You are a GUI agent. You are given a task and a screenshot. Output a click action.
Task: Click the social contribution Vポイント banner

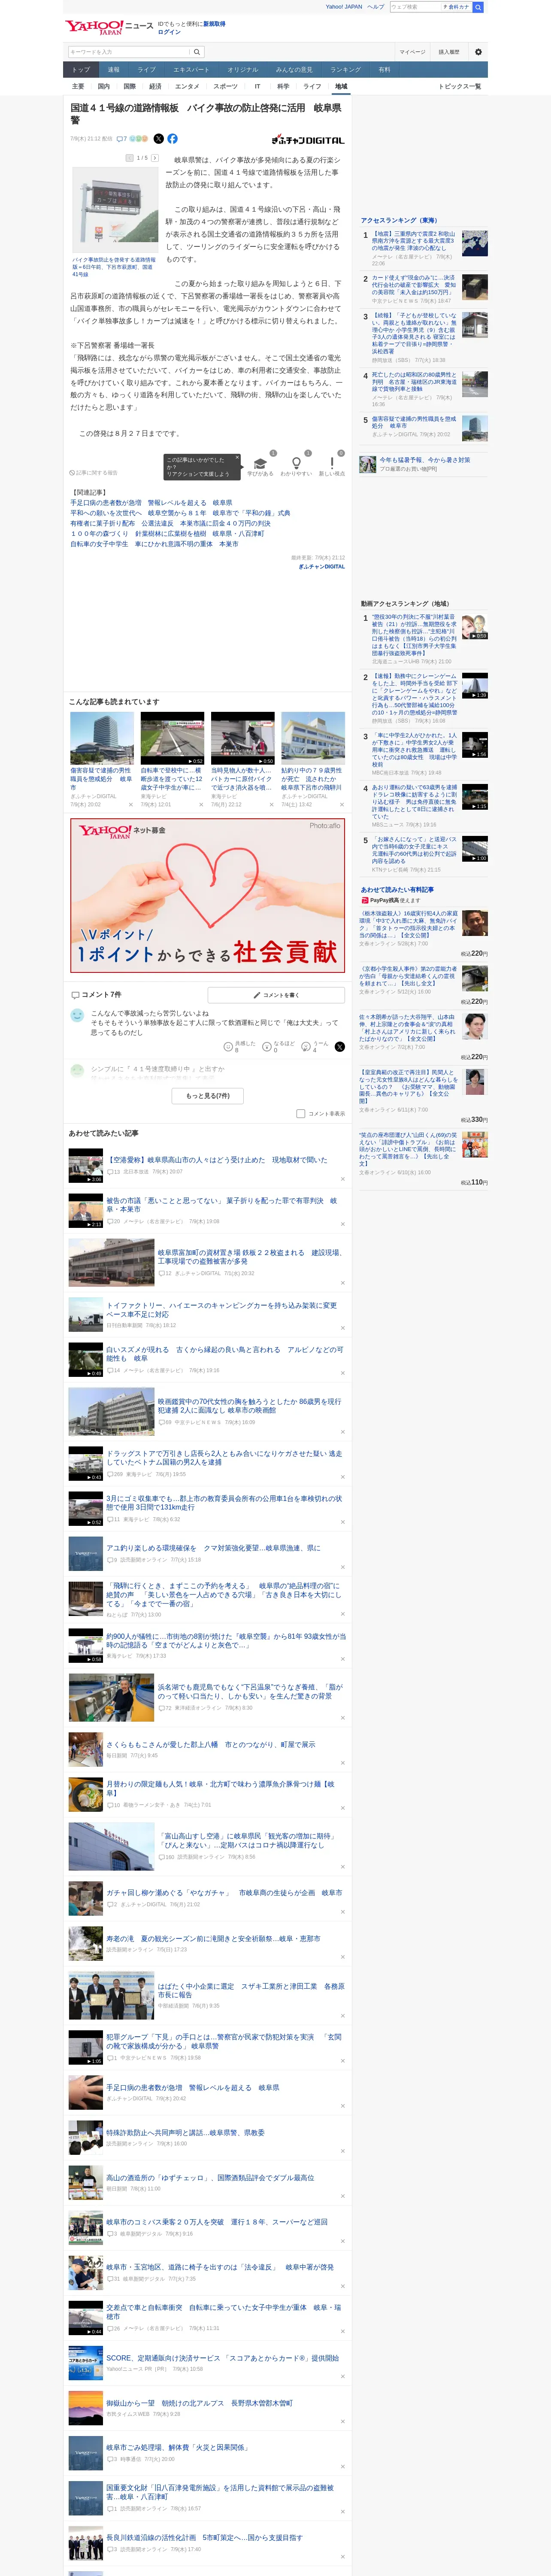click(x=208, y=896)
